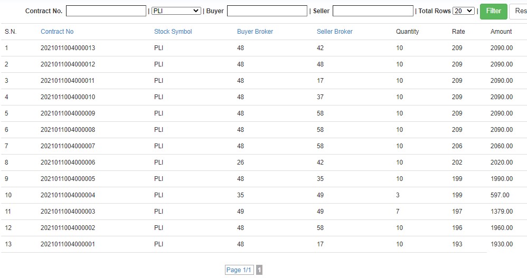Sort by Buyer Broker column header
The height and width of the screenshot is (278, 527).
point(255,32)
